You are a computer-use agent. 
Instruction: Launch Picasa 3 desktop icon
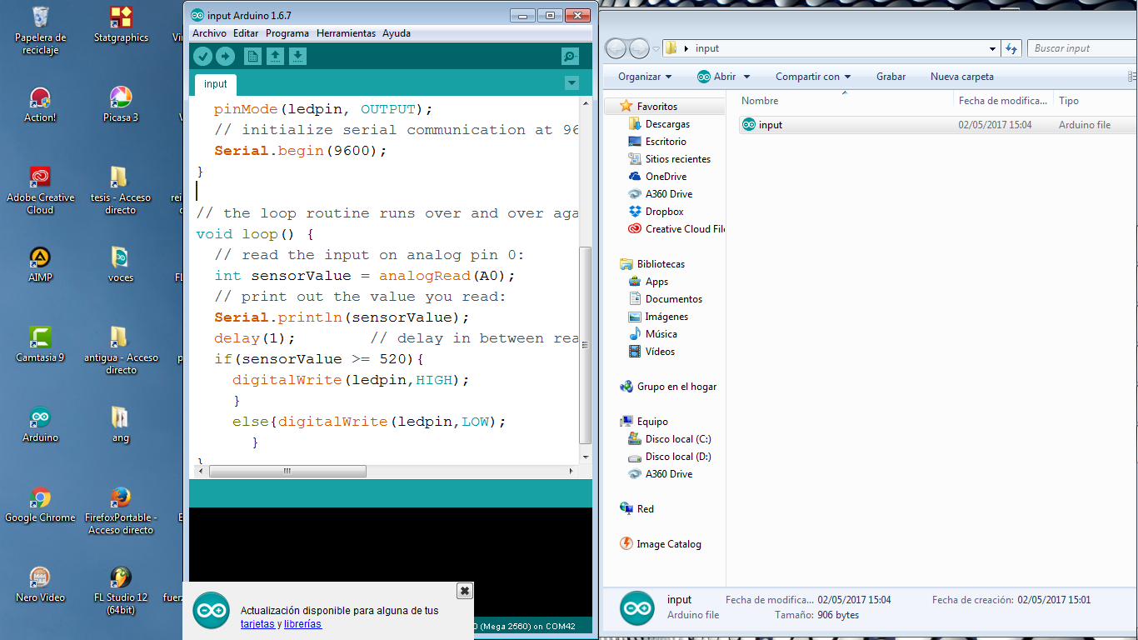pyautogui.click(x=121, y=104)
